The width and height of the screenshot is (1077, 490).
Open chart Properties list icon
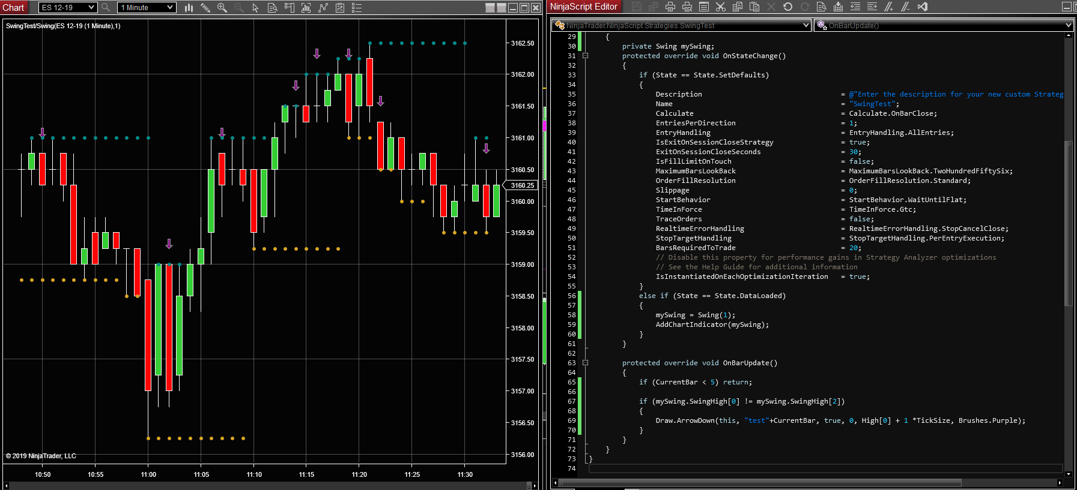356,8
